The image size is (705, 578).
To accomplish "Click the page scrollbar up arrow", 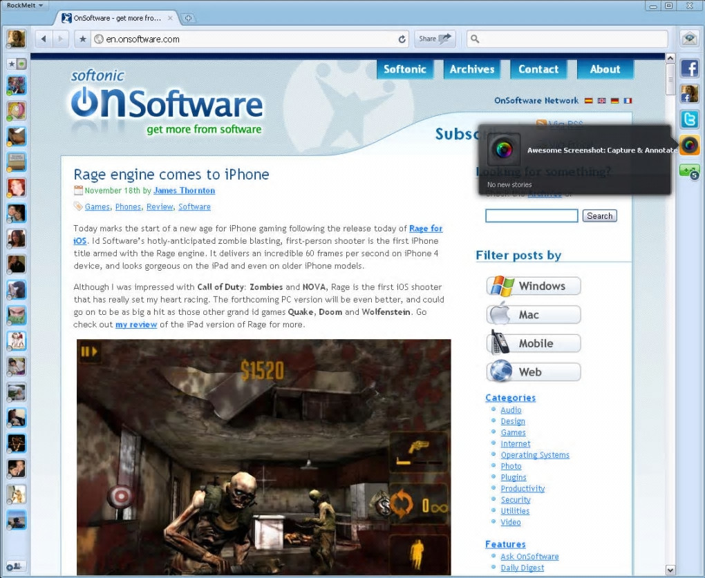I will point(670,58).
